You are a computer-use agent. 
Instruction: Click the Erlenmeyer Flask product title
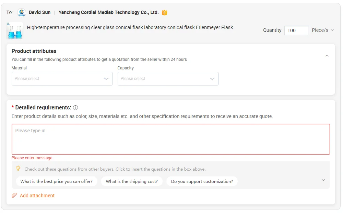(130, 27)
